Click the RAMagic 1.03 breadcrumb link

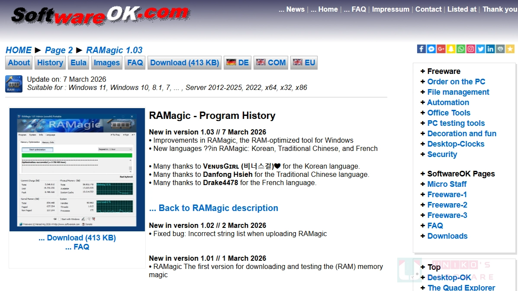click(x=114, y=50)
